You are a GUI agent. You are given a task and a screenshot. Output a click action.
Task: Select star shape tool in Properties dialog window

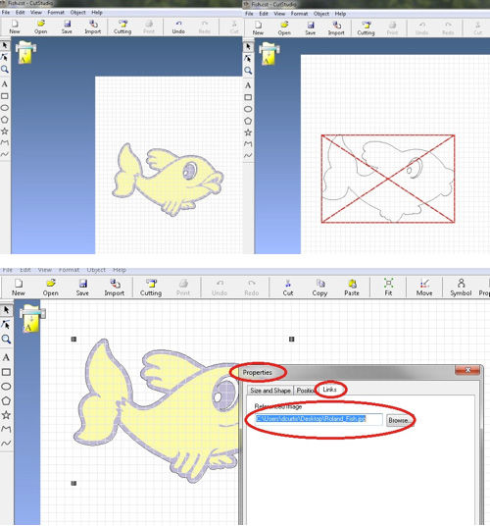point(6,415)
